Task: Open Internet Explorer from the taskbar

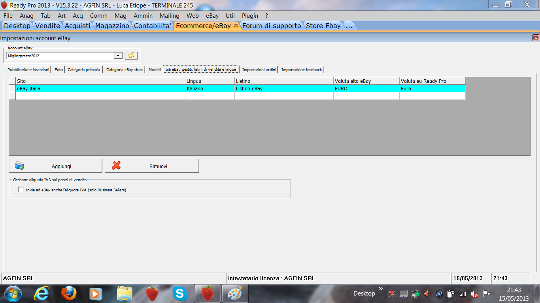Action: tap(42, 294)
